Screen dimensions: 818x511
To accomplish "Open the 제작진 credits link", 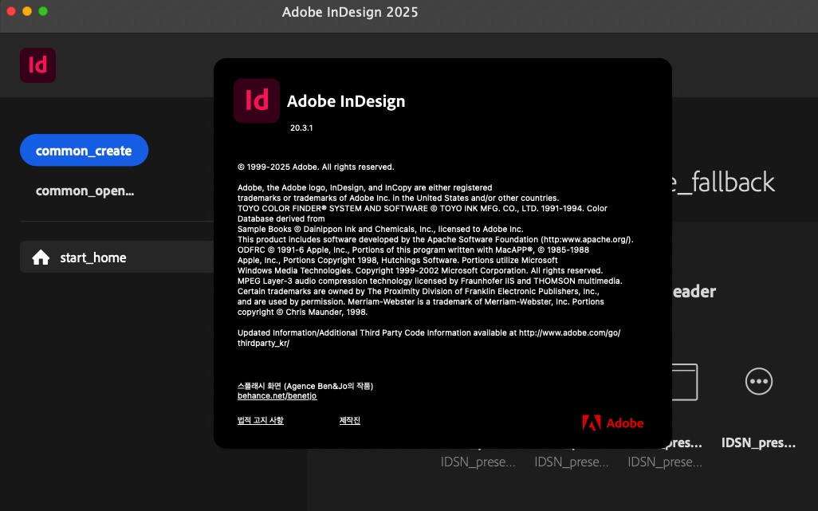I will tap(350, 420).
